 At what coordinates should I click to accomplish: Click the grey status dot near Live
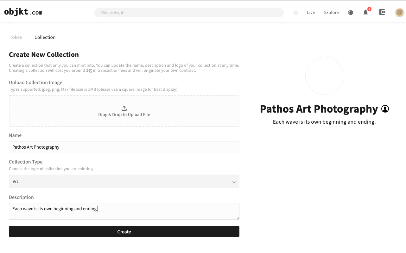[x=295, y=13]
